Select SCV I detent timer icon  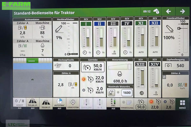pos(85,52)
